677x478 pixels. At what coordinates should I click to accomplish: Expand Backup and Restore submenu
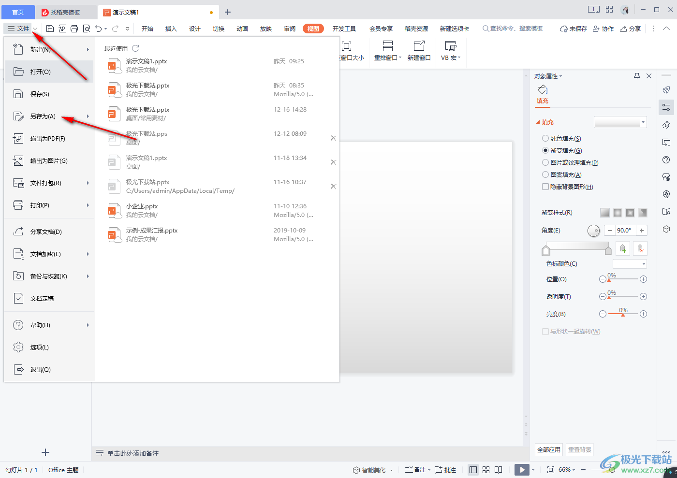pos(88,276)
